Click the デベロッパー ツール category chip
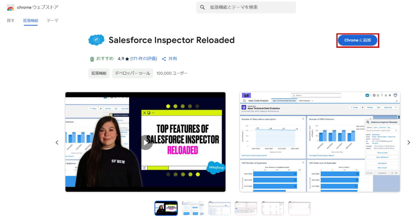415x223 pixels. click(132, 73)
